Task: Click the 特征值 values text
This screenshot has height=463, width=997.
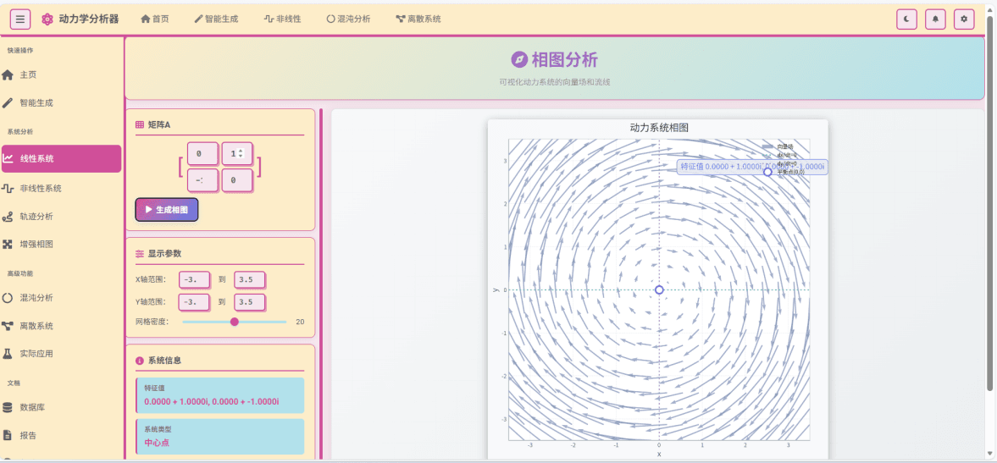Action: click(x=212, y=402)
